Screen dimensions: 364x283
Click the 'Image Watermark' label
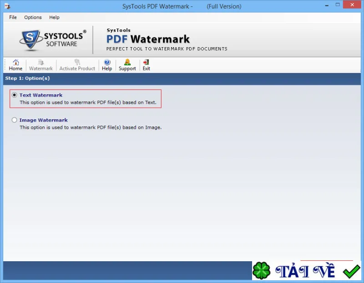43,120
